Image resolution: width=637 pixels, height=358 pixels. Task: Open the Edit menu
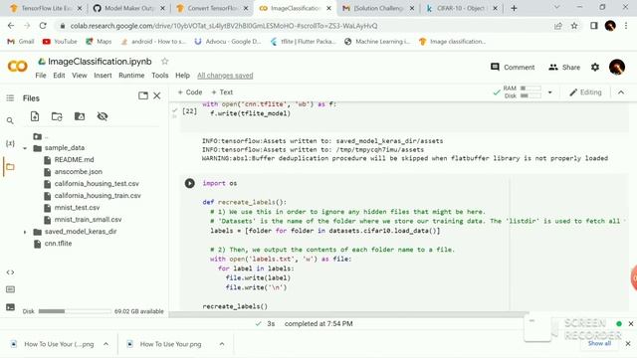point(59,76)
